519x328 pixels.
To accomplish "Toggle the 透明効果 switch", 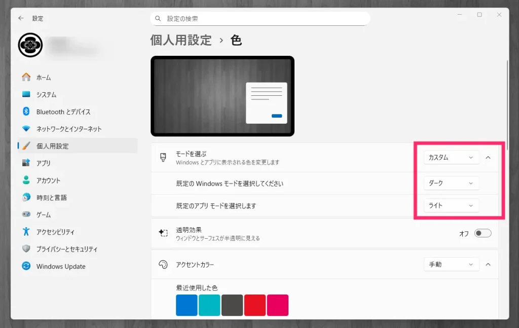I will tap(483, 233).
